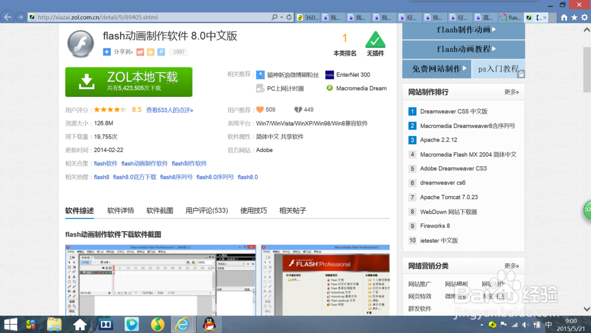
Task: Click the orange heart recommend icon
Action: 260,110
